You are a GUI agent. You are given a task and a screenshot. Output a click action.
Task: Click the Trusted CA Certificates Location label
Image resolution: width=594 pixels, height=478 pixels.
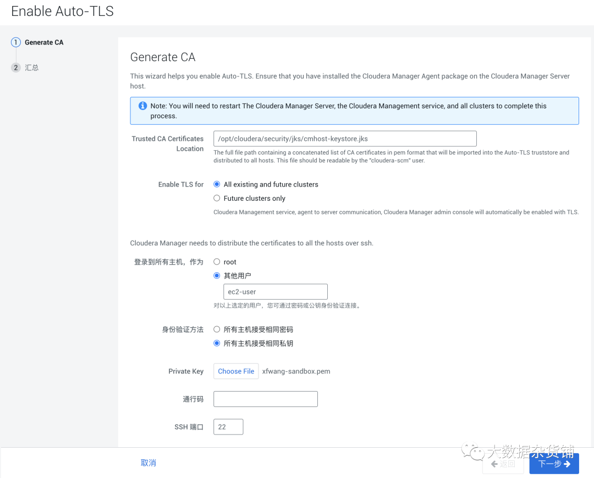(x=167, y=144)
